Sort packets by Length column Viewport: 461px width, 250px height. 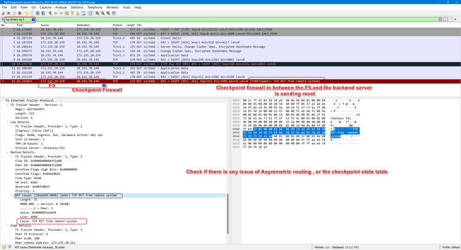[x=130, y=25]
